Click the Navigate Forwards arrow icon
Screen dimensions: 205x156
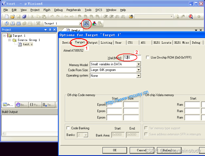[72, 17]
